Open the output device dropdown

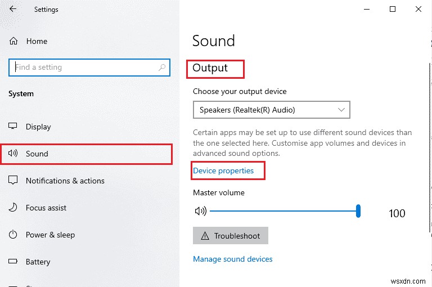271,110
